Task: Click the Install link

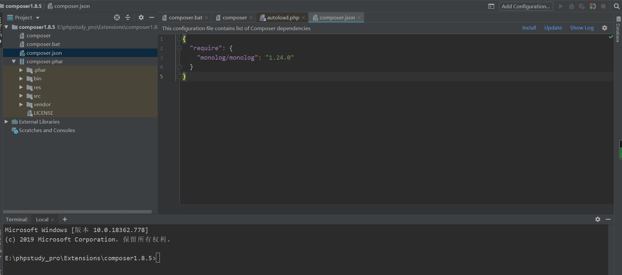Action: (x=529, y=28)
